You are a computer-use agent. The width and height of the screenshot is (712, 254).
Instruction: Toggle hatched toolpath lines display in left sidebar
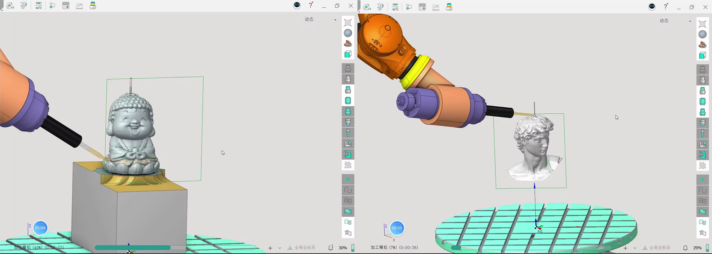tap(348, 165)
